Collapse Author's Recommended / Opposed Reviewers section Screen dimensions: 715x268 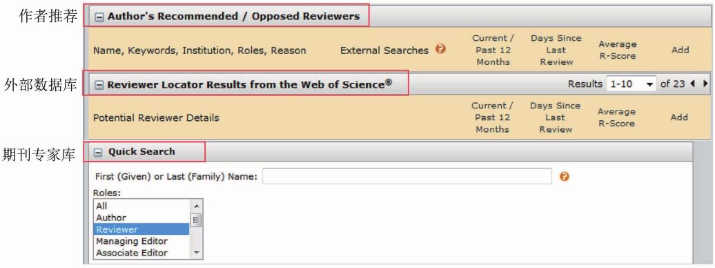tap(99, 17)
